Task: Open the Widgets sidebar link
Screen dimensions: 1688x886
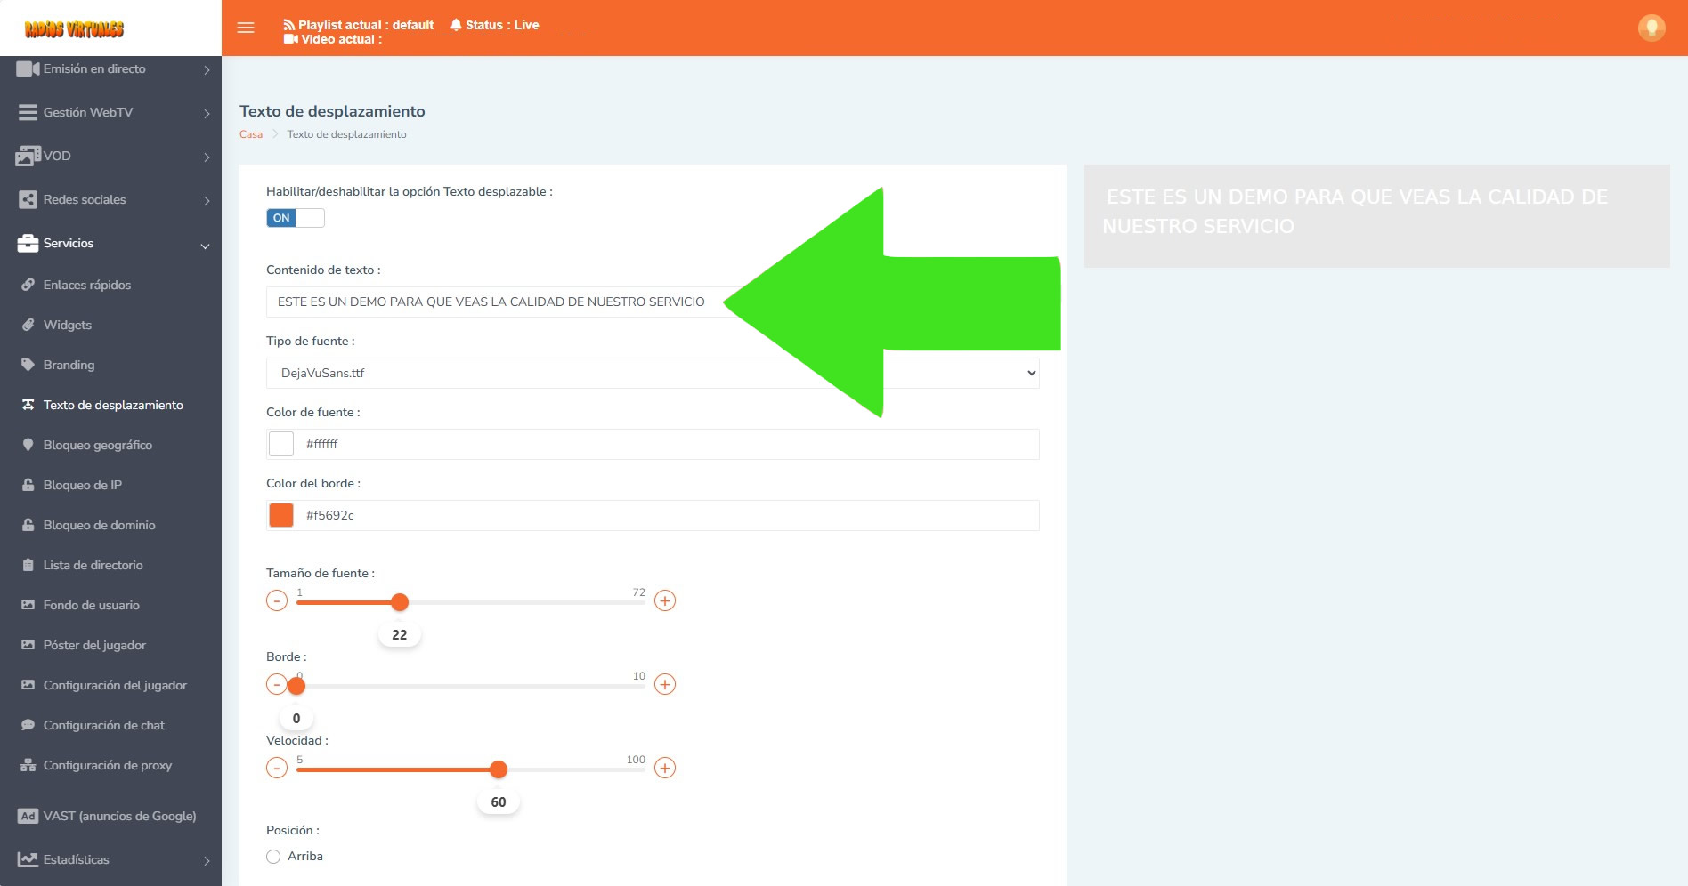Action: coord(68,325)
